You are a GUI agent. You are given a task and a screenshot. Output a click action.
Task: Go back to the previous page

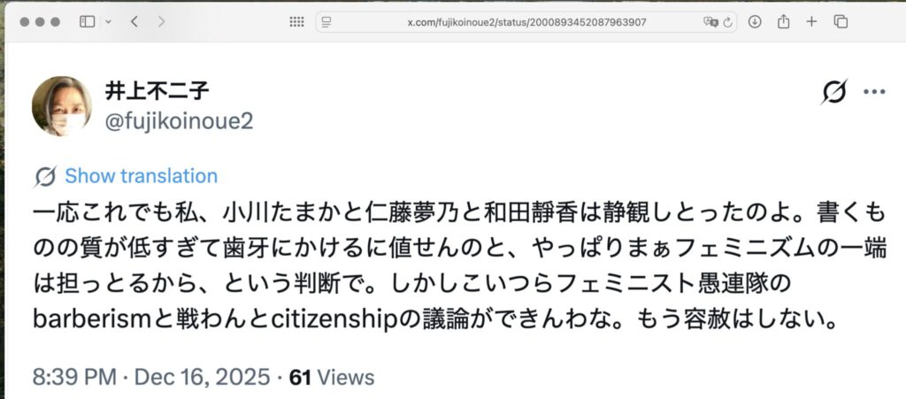(x=134, y=22)
